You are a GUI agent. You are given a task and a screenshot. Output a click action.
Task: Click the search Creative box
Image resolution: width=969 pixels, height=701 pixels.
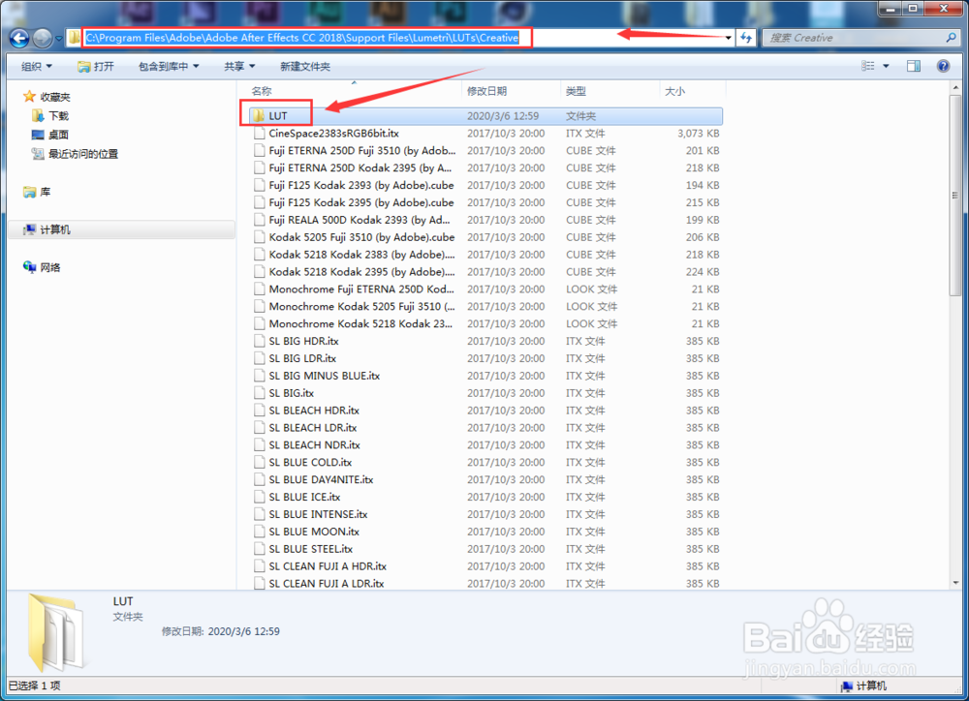pos(860,38)
